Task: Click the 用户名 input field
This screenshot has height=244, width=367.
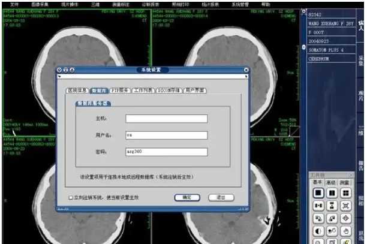Action: pyautogui.click(x=167, y=135)
